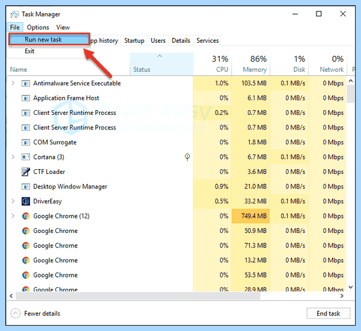Click the Task Manager title bar icon
This screenshot has width=361, height=331.
(x=14, y=14)
